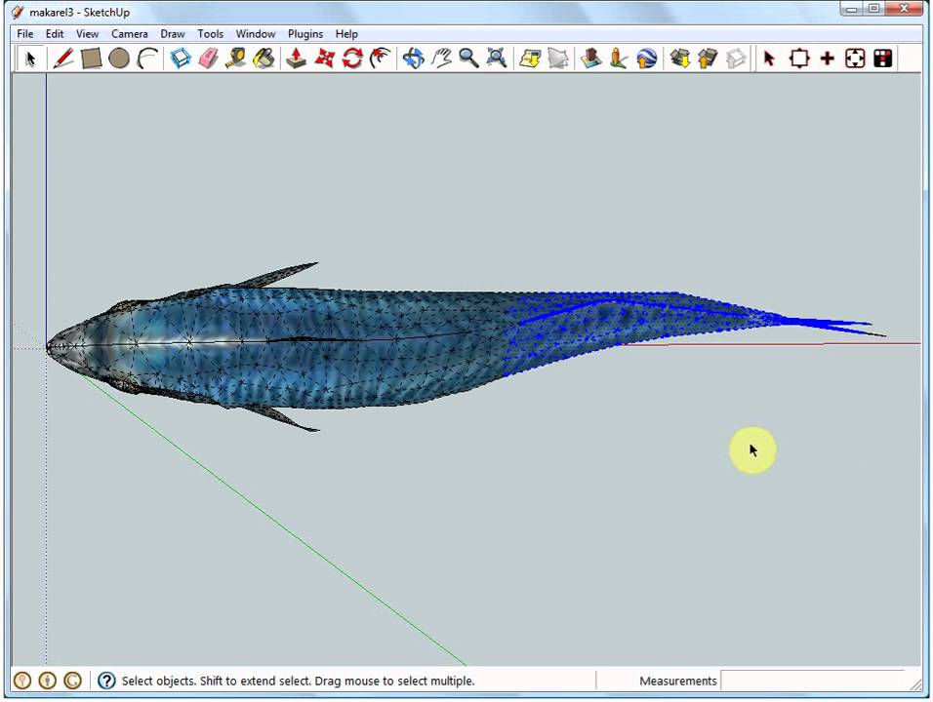
Task: Click the black-and-red grid plugin icon
Action: coord(883,58)
